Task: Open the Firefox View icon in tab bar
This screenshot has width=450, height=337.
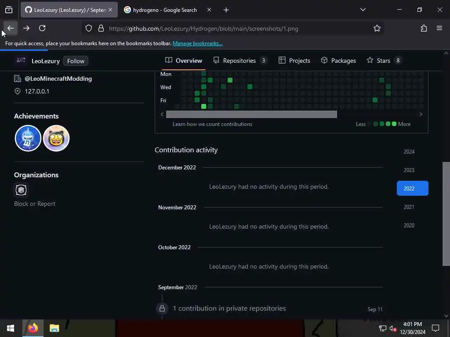Action: point(9,10)
